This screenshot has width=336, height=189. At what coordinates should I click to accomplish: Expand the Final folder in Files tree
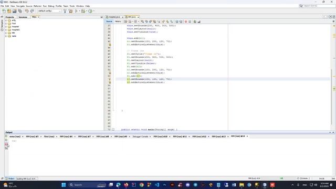coord(6,24)
